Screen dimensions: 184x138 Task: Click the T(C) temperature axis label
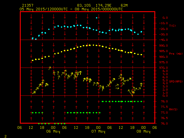click(x=172, y=26)
